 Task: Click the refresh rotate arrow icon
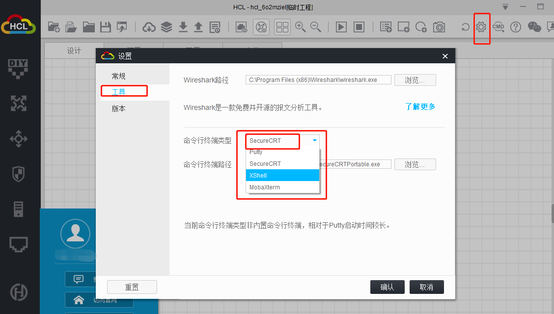coord(465,27)
